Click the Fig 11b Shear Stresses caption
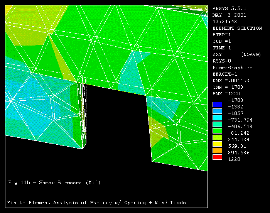The height and width of the screenshot is (213, 270). click(x=54, y=183)
